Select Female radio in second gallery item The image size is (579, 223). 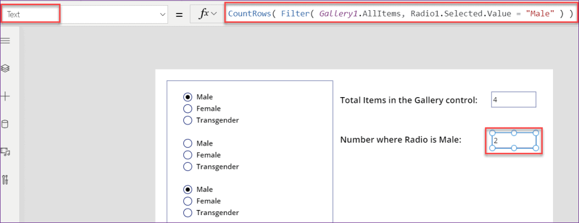point(188,155)
